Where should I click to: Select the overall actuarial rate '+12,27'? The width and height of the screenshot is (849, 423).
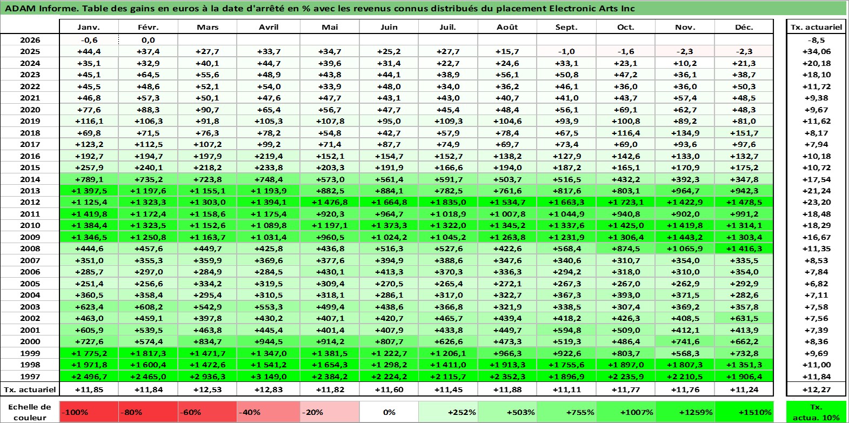816,390
